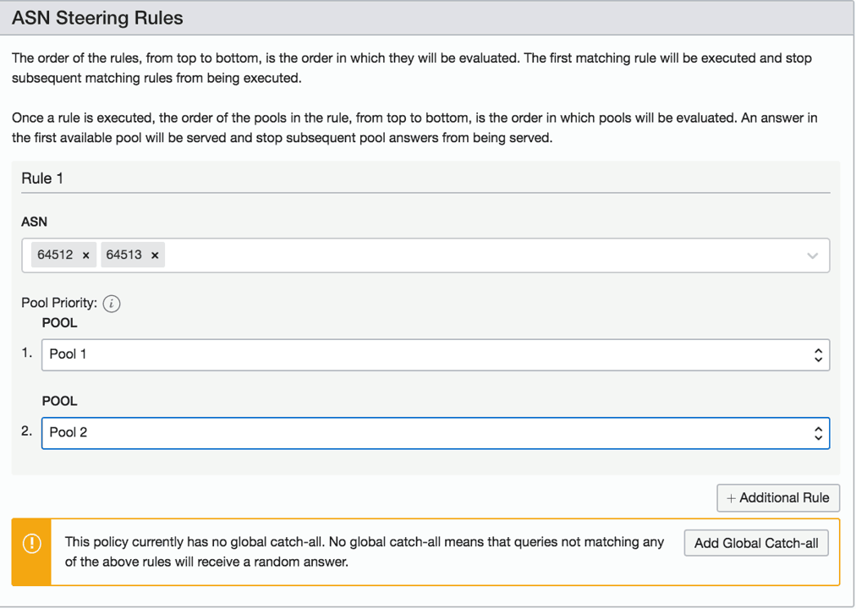
Task: Click the x icon next to 64512
Action: tap(87, 254)
